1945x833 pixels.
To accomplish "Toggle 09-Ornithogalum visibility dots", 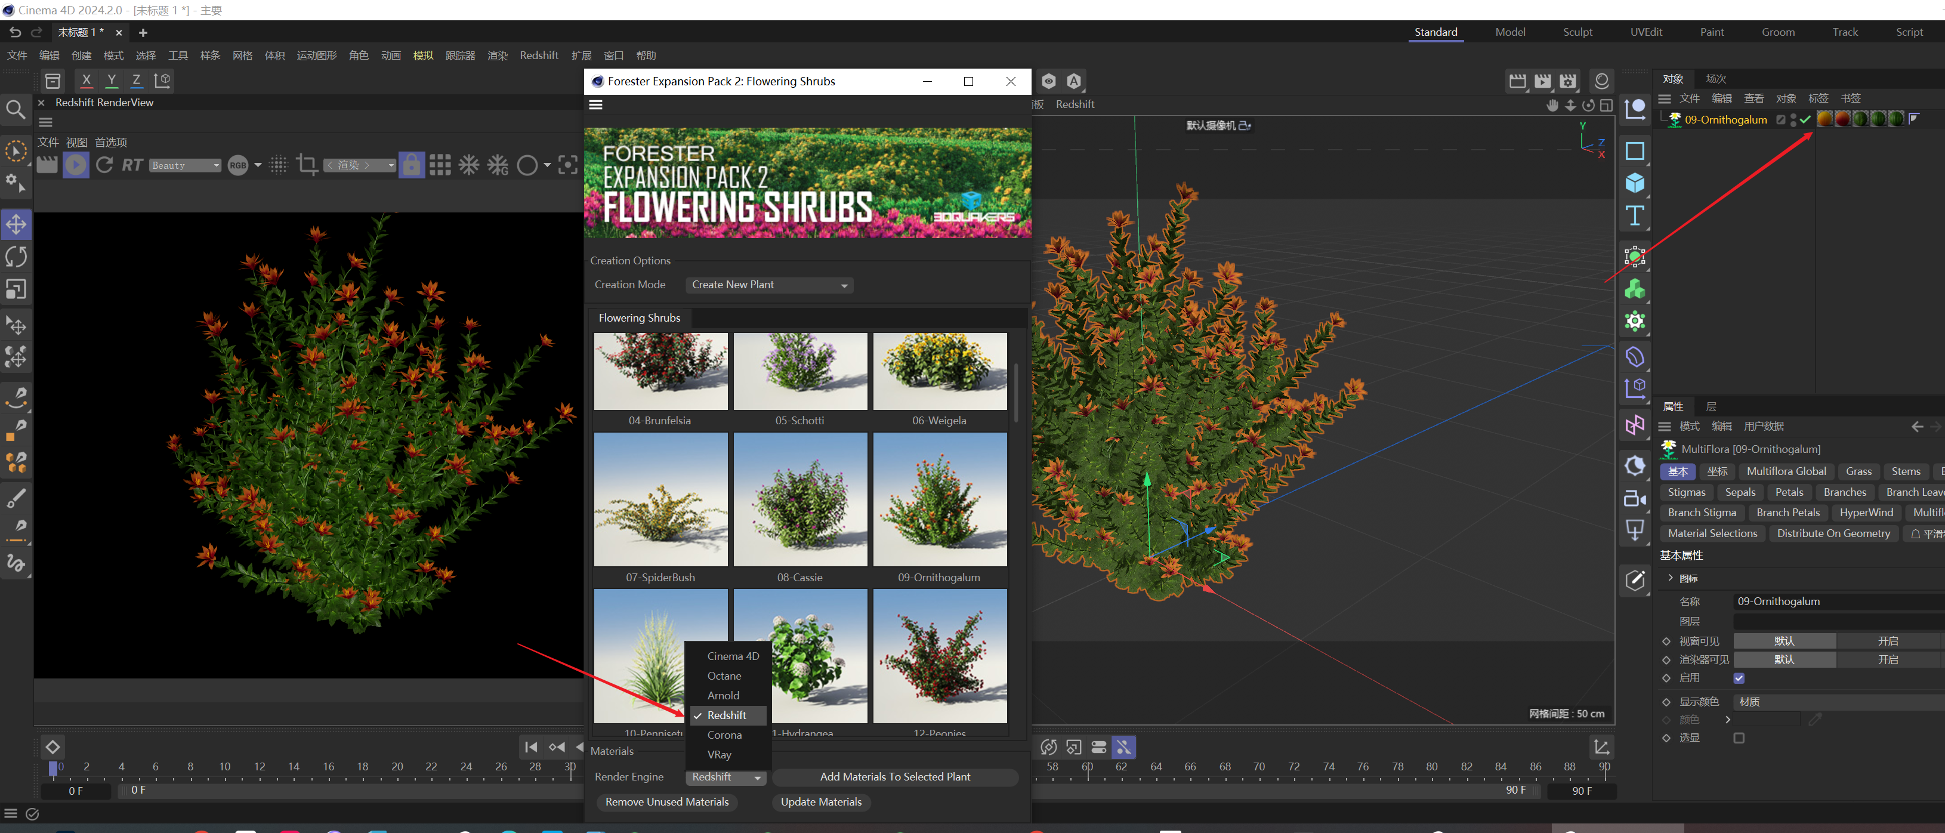I will (1793, 120).
